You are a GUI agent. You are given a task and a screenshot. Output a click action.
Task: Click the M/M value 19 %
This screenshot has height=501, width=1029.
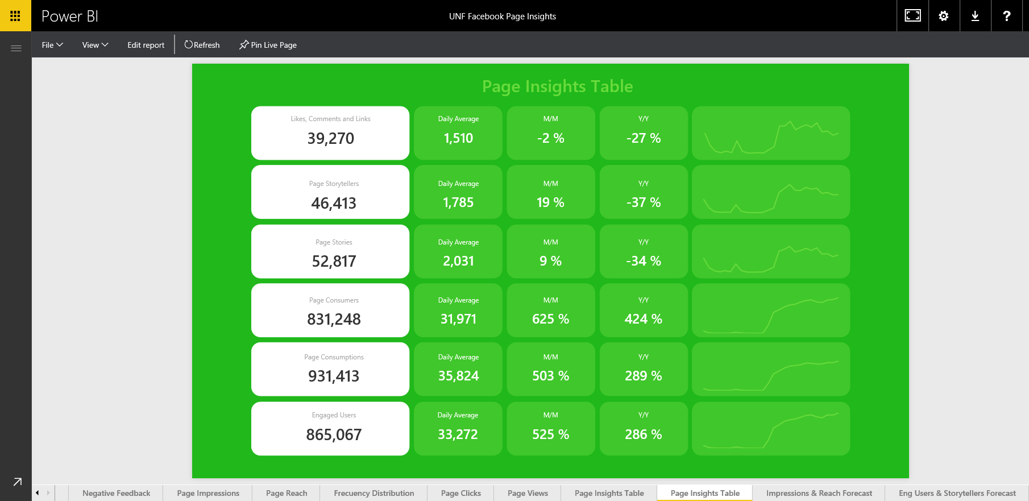click(x=550, y=202)
